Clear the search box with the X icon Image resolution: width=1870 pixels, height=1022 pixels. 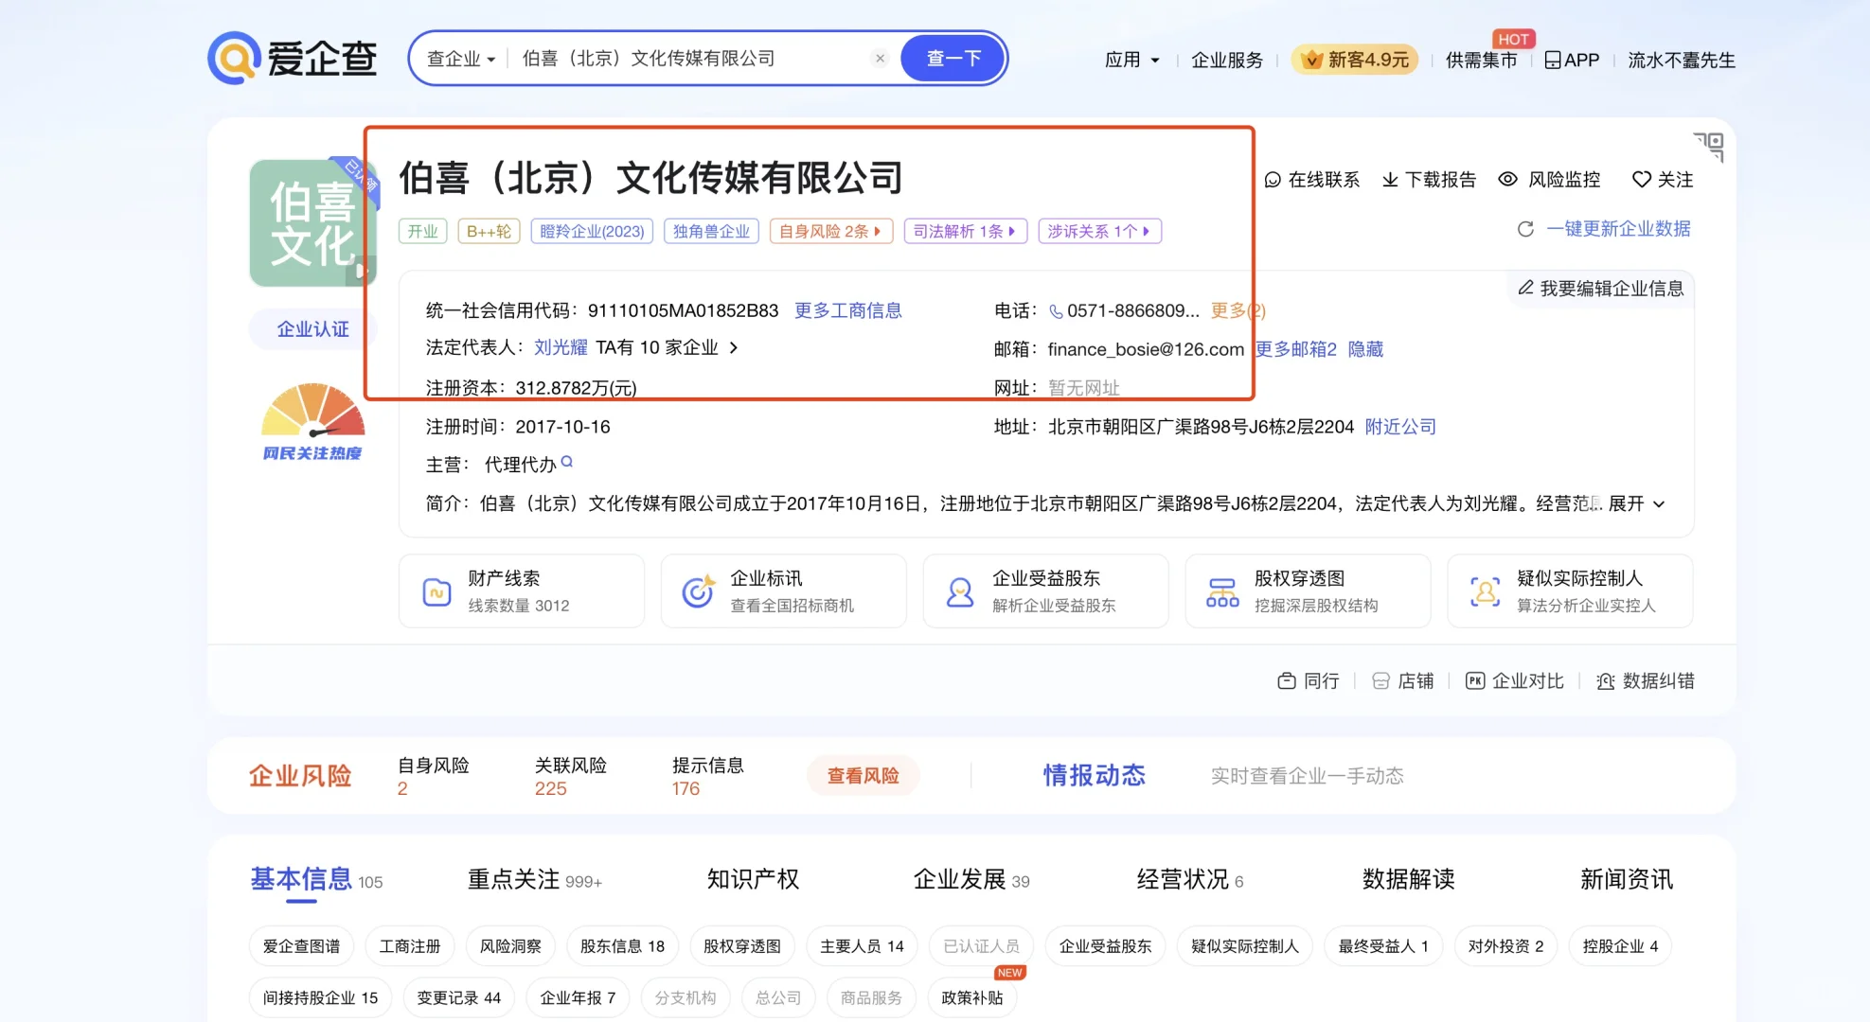tap(880, 59)
